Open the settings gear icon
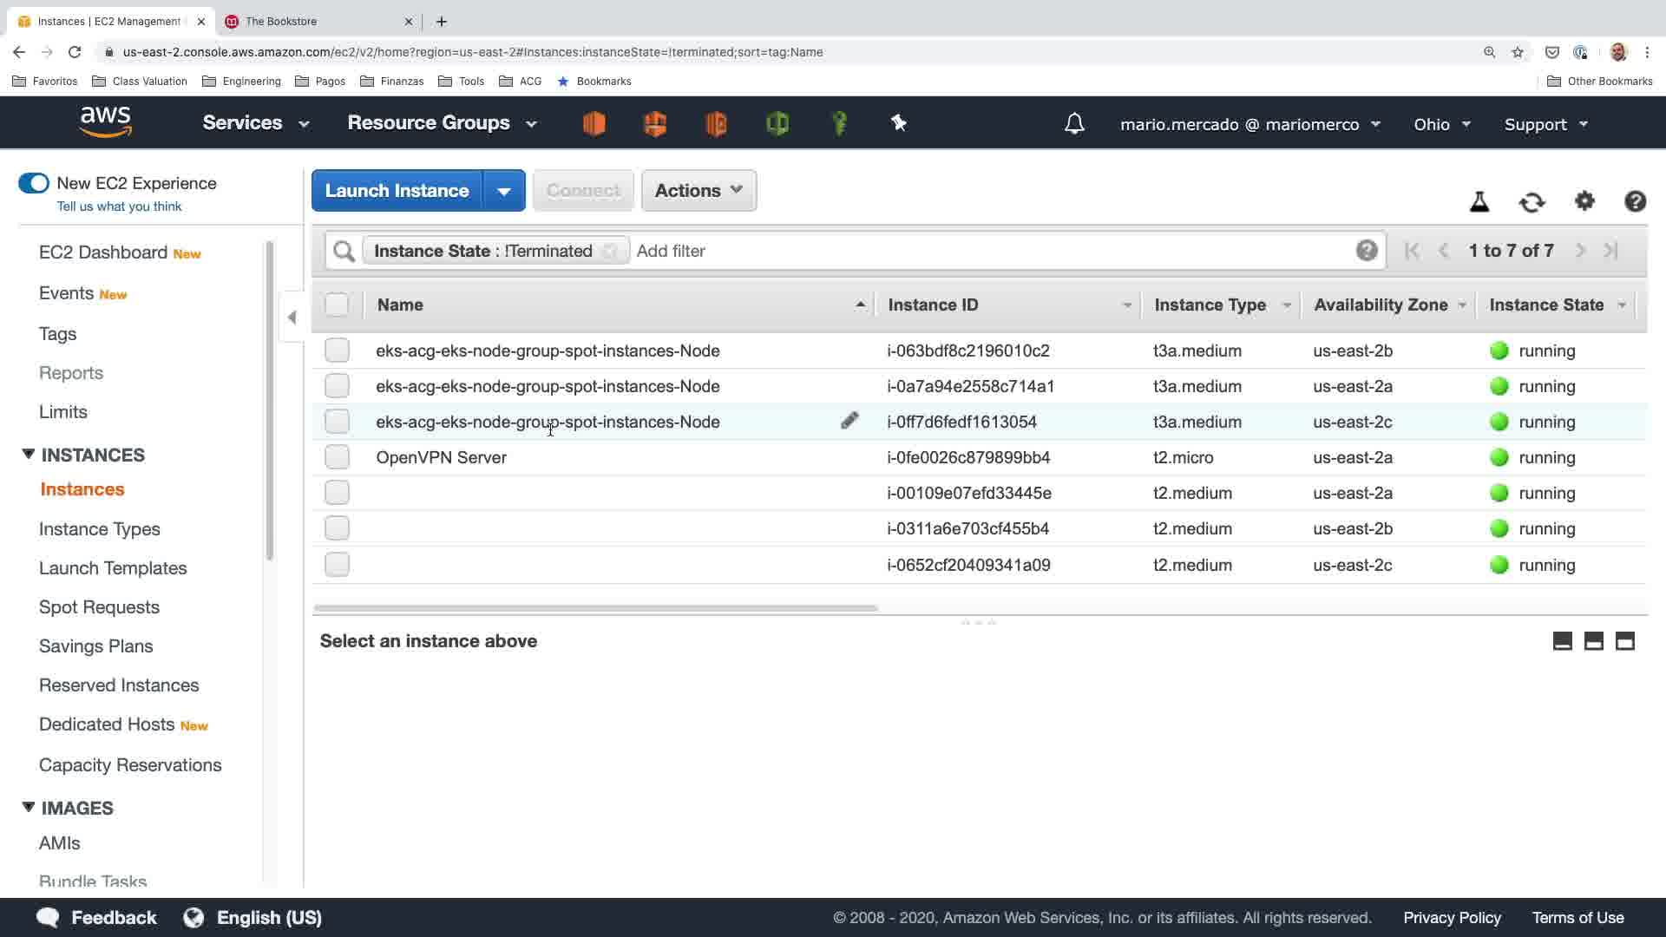This screenshot has width=1666, height=937. (x=1584, y=201)
